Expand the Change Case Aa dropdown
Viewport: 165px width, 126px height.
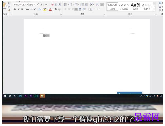click(47, 4)
